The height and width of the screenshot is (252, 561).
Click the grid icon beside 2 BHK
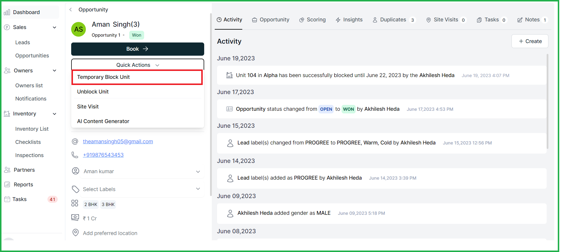pos(75,203)
